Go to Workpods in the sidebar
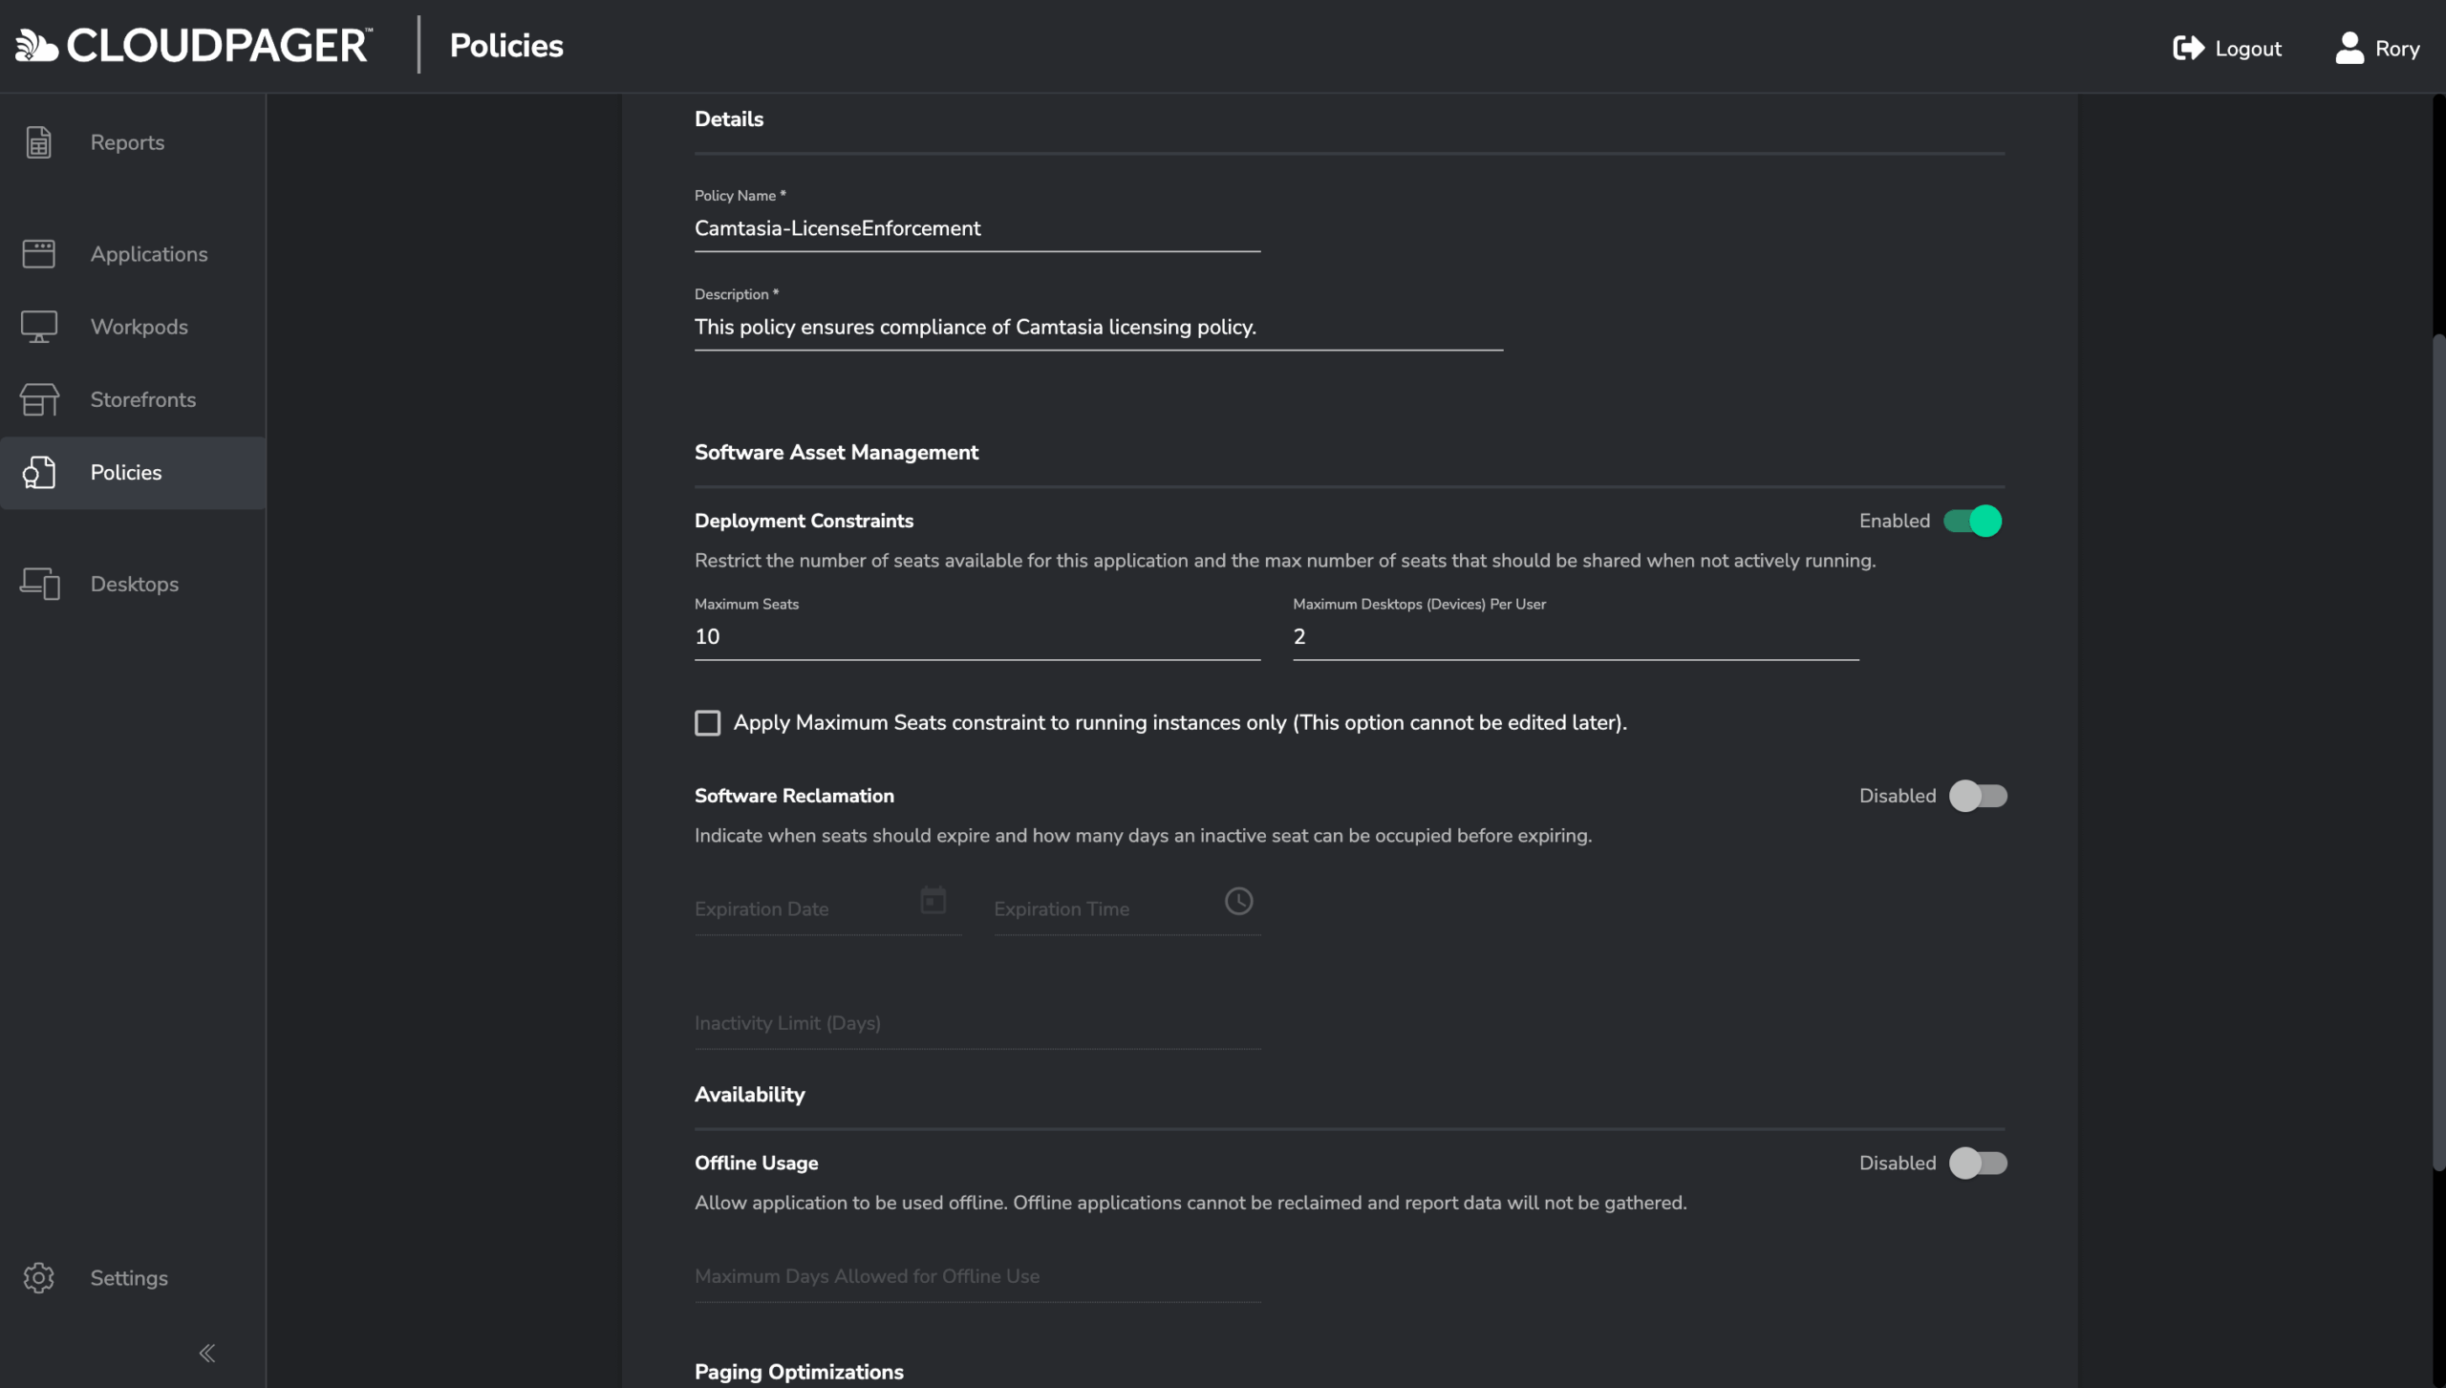Image resolution: width=2446 pixels, height=1388 pixels. click(133, 327)
